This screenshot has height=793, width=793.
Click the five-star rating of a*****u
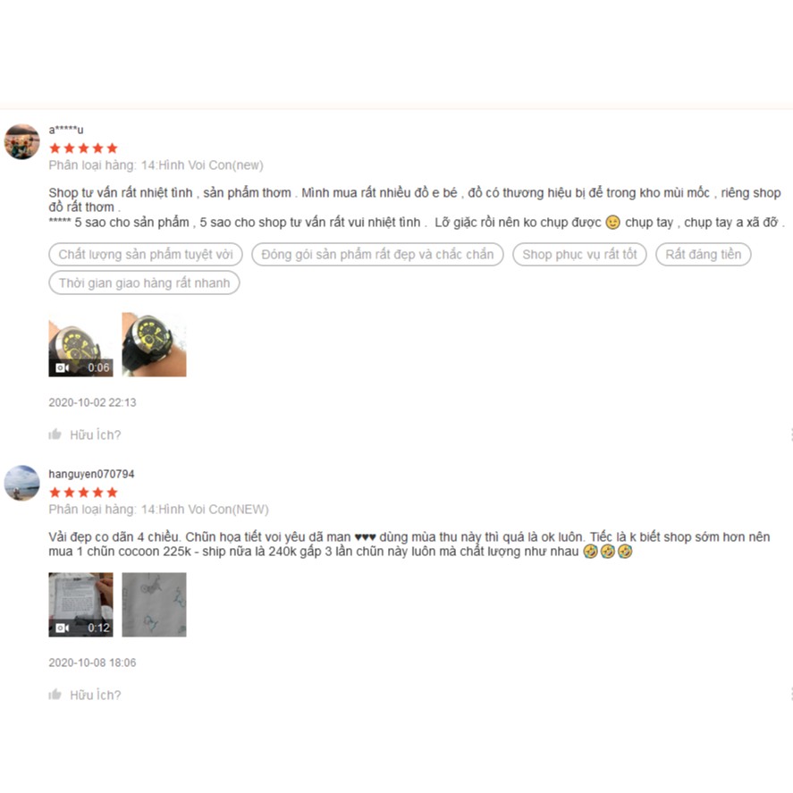pyautogui.click(x=83, y=148)
